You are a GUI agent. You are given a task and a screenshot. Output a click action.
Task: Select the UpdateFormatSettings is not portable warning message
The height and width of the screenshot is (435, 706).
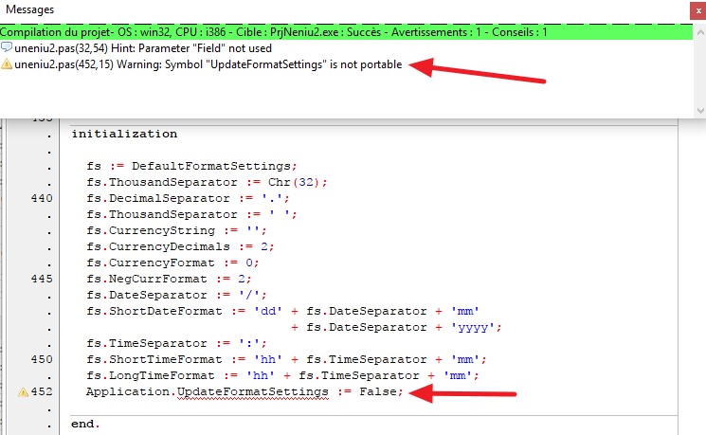(208, 64)
